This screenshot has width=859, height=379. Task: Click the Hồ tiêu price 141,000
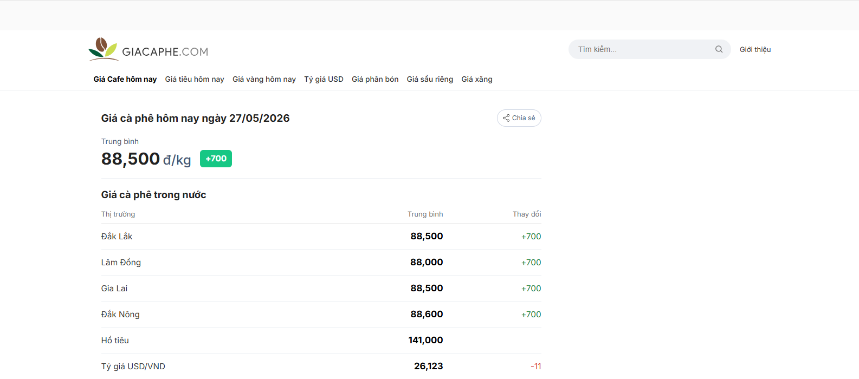coord(425,341)
